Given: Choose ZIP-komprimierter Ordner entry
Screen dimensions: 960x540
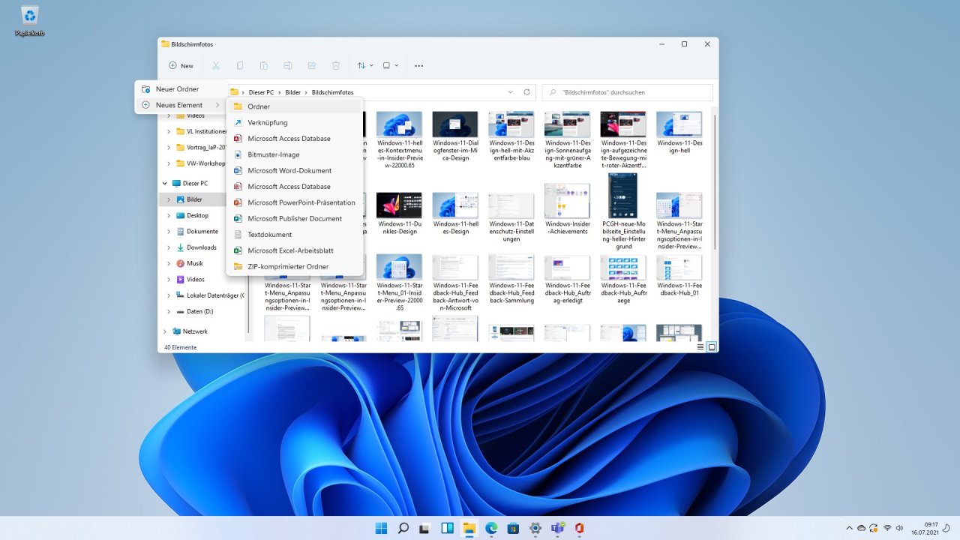Looking at the screenshot, I should tap(295, 266).
